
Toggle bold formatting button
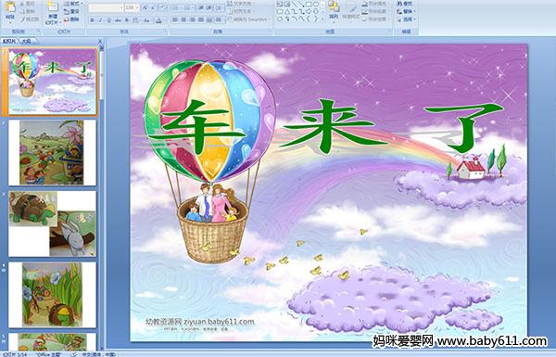pyautogui.click(x=92, y=20)
